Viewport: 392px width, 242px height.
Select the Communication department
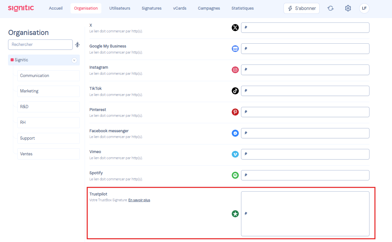(49, 76)
